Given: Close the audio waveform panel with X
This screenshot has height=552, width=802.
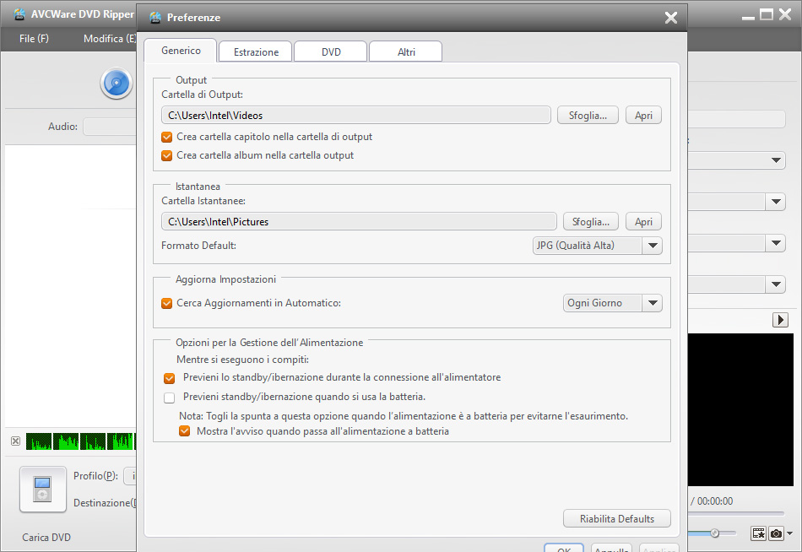Looking at the screenshot, I should (15, 441).
